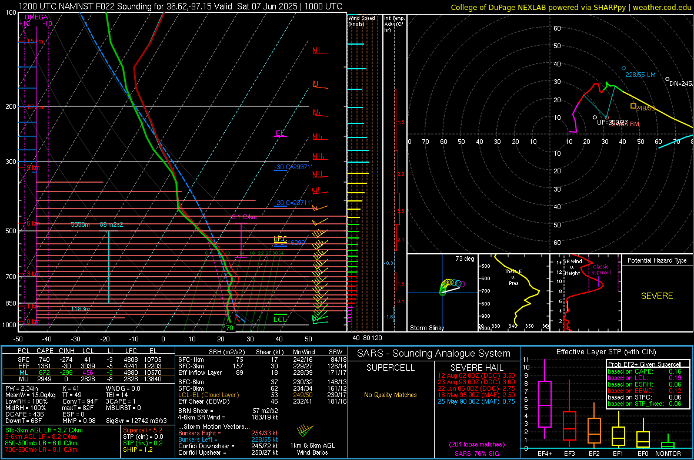
Task: Click the 12 Aug 02 00Z (DDC) hail analog
Action: pos(476,375)
